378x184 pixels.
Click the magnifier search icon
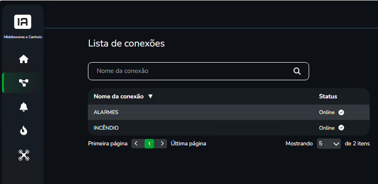point(297,71)
